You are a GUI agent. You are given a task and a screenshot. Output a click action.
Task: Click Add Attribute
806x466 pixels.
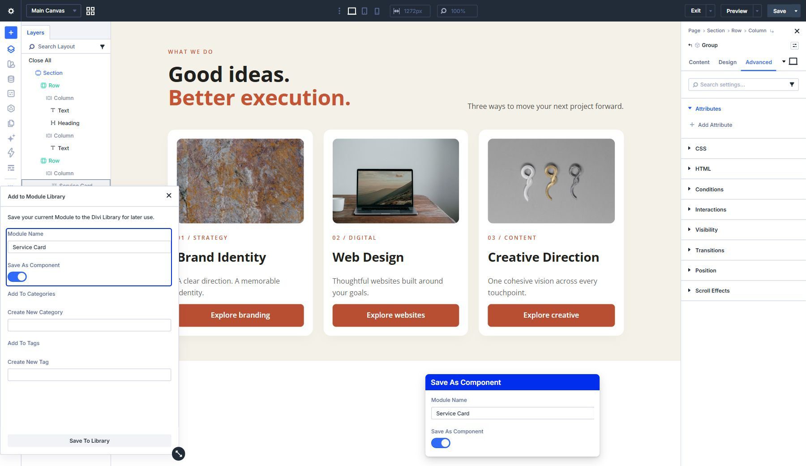(711, 125)
